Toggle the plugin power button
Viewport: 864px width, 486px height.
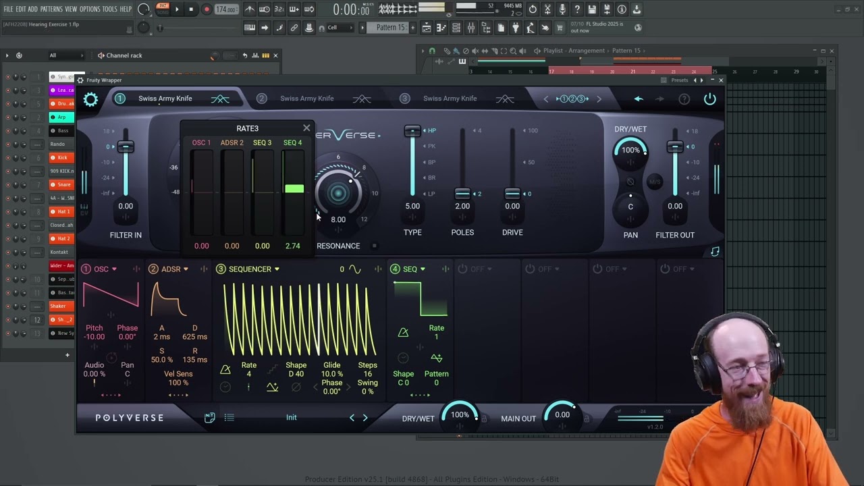pos(709,99)
